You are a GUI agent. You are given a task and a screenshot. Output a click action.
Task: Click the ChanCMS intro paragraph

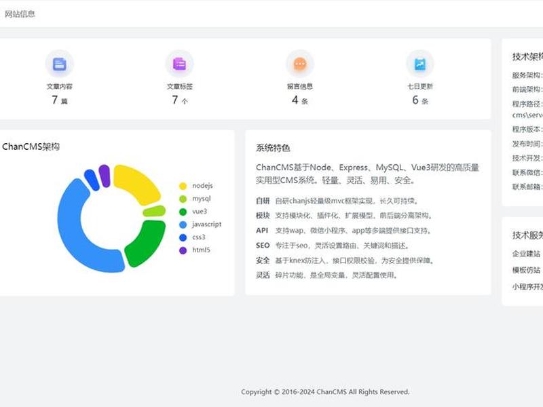(x=367, y=174)
